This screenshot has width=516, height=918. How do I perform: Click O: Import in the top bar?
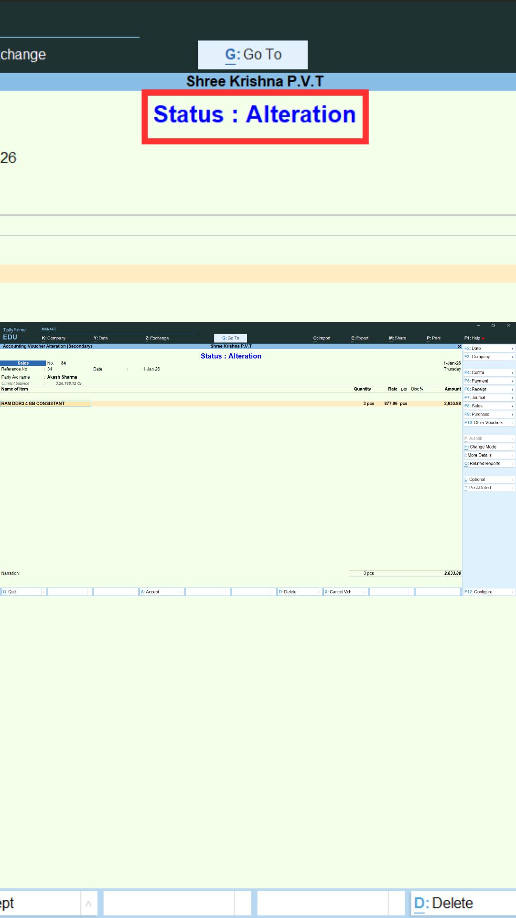[x=322, y=338]
